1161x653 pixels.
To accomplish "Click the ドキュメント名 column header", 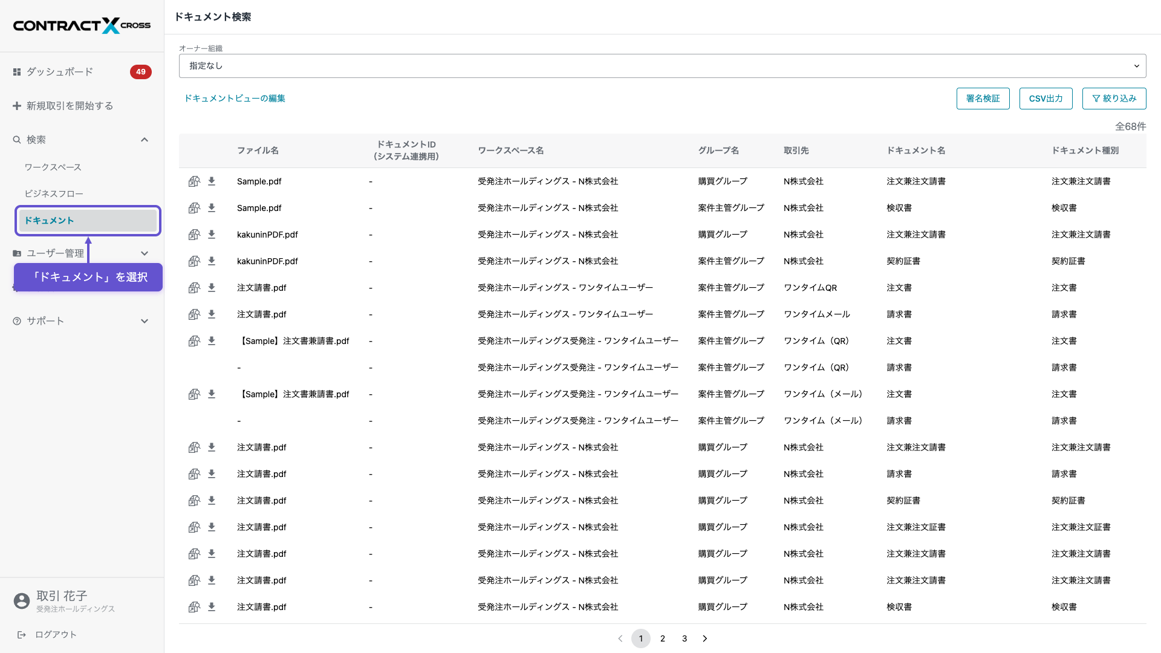I will [915, 151].
